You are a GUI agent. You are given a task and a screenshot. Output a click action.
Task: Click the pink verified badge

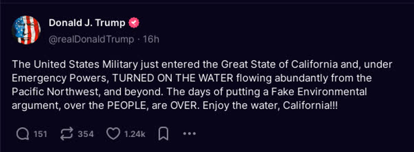tap(134, 23)
